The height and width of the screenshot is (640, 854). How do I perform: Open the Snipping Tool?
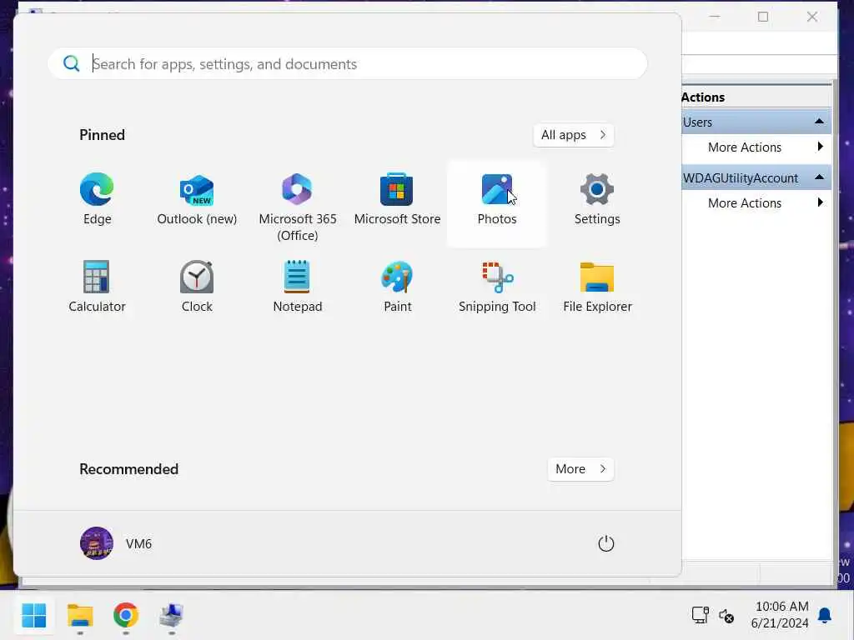tap(497, 287)
